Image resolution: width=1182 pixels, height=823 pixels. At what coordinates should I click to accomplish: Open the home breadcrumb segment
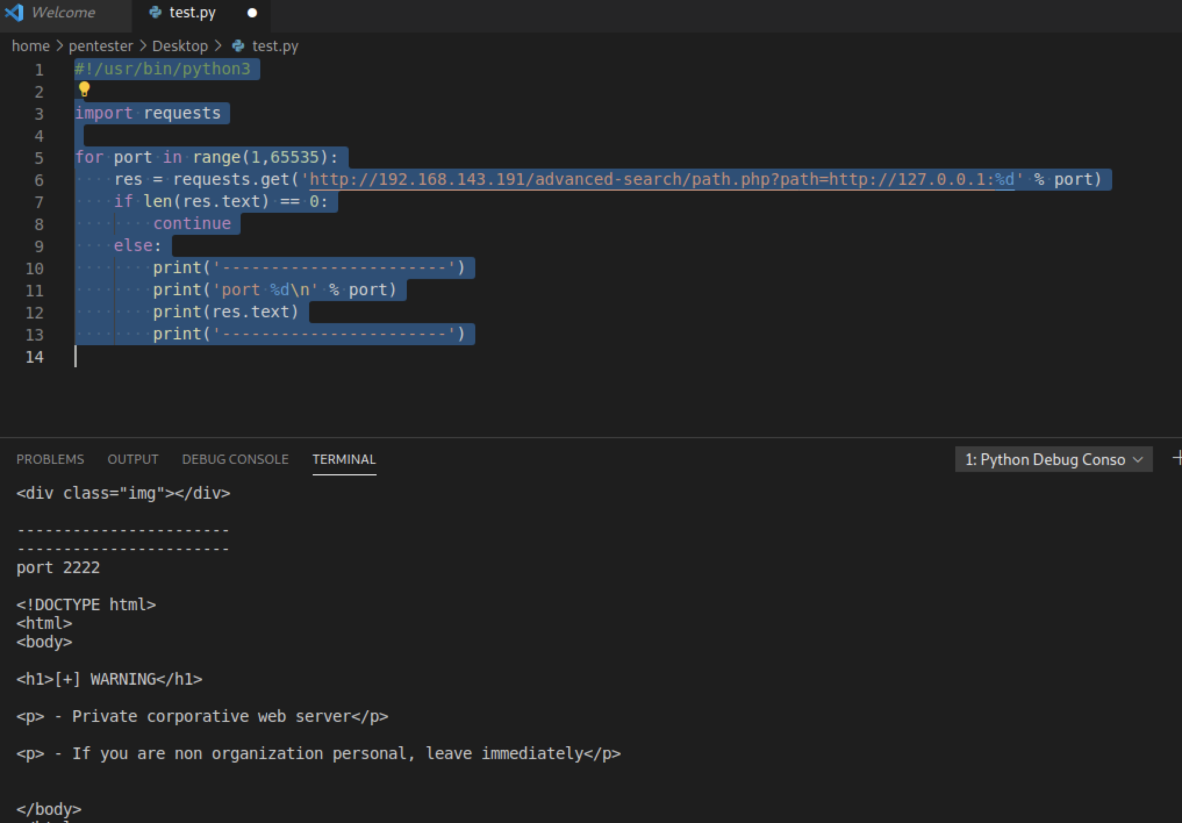(31, 46)
